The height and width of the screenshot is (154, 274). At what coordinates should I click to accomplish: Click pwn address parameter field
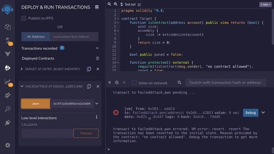[x=72, y=104]
